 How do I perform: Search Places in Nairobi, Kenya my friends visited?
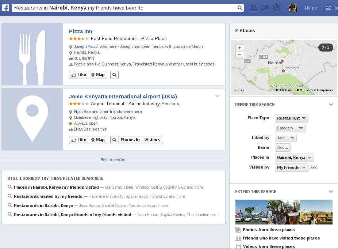point(56,188)
